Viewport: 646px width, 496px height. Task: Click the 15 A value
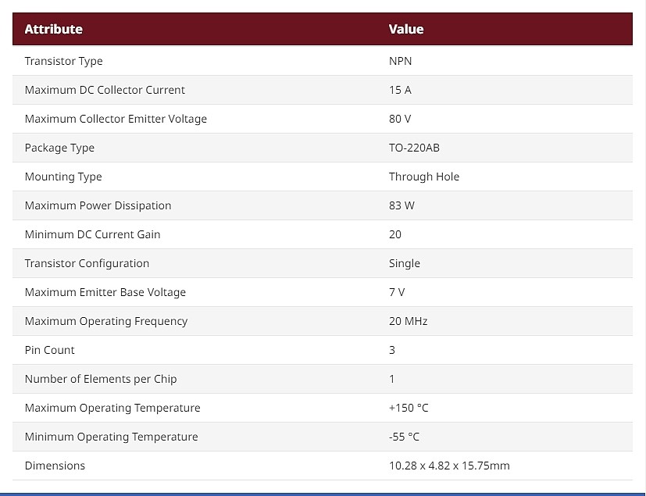tap(400, 90)
